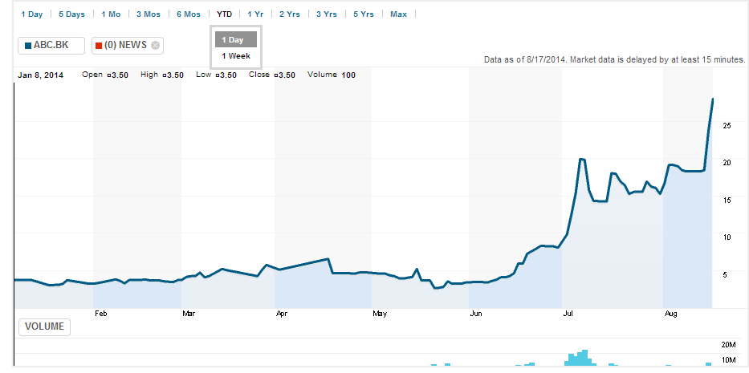
Task: Display Max time range
Action: pos(398,14)
